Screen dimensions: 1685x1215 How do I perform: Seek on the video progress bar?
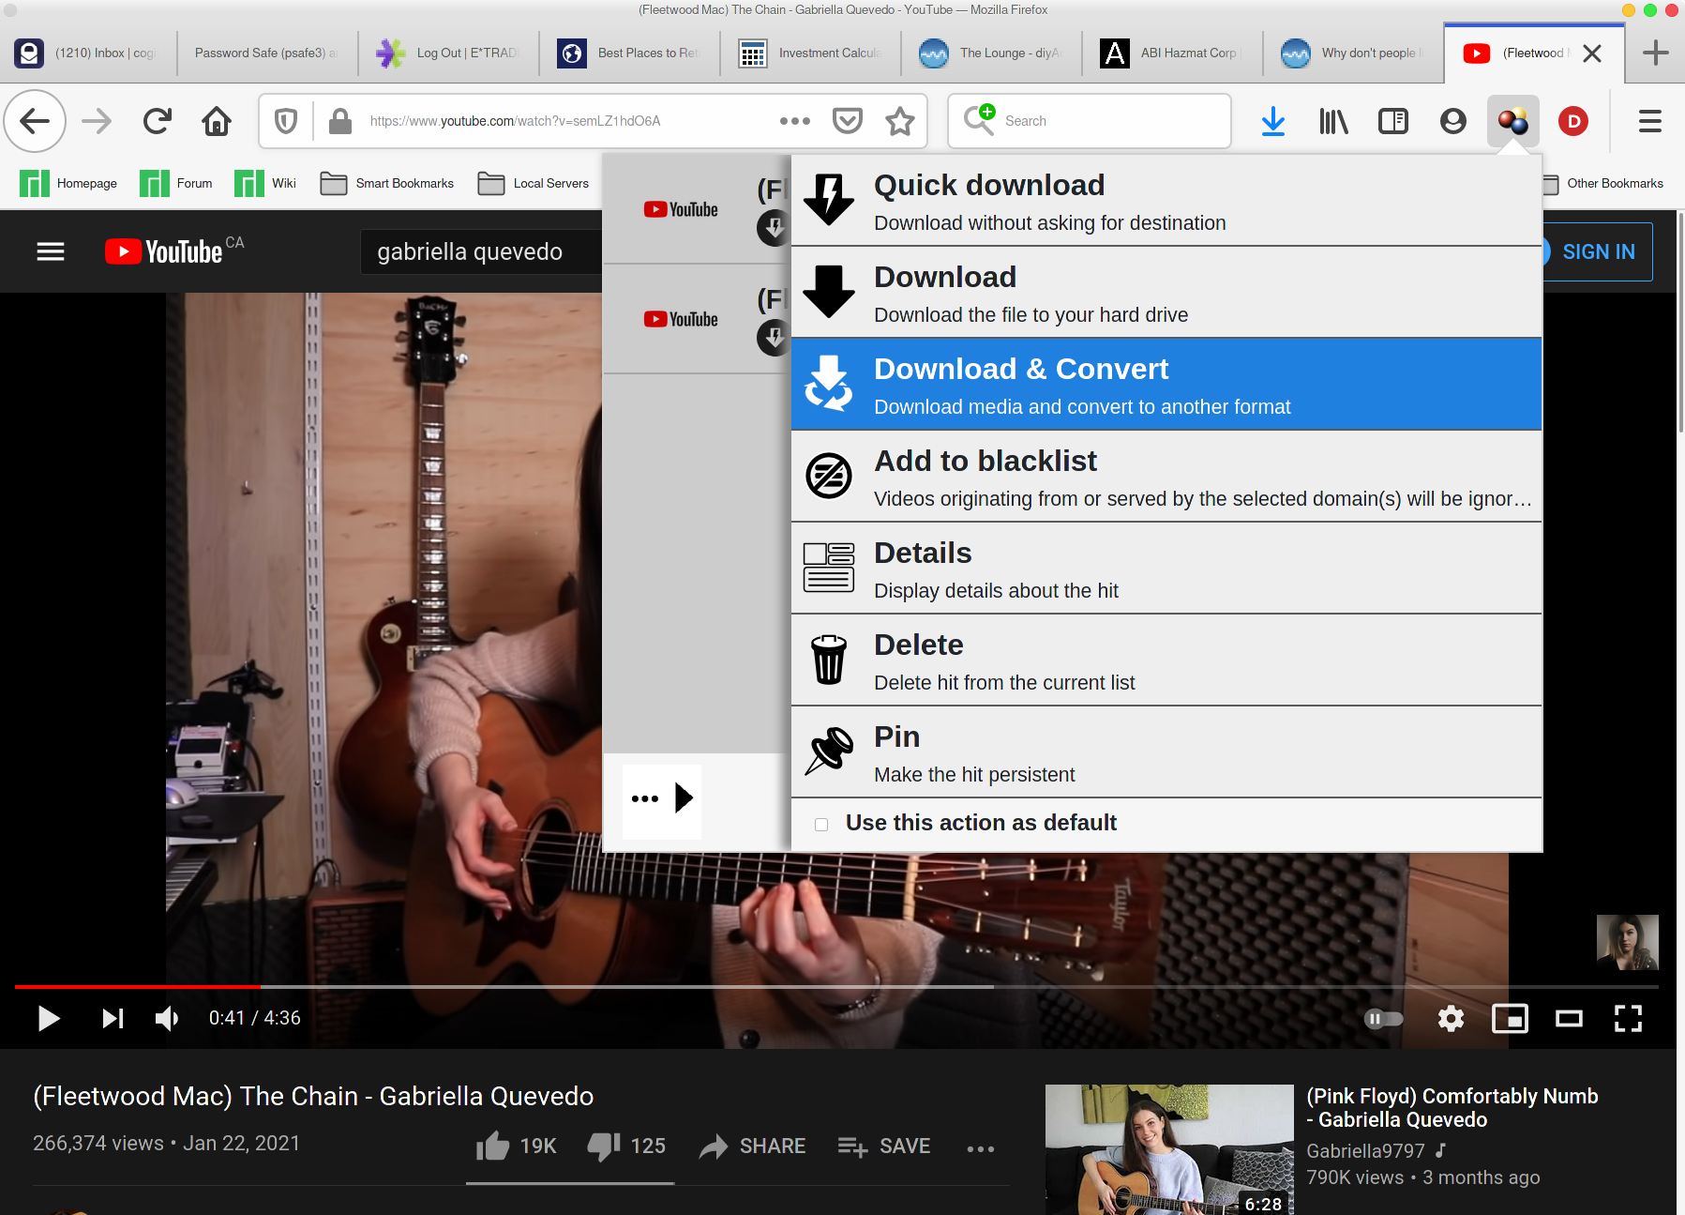tap(836, 987)
